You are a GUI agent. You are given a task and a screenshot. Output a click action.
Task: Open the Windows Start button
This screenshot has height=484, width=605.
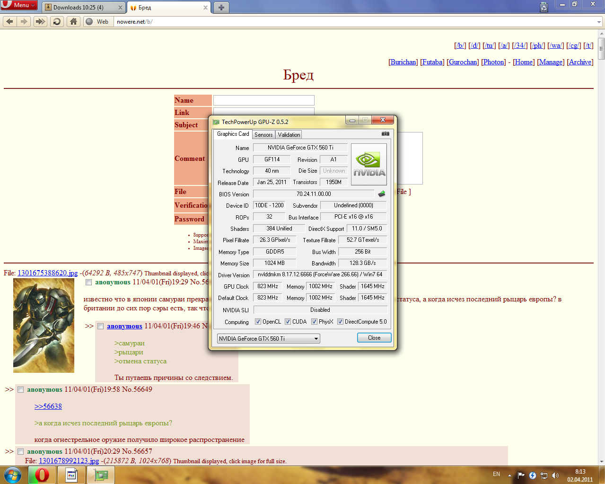[x=13, y=475]
